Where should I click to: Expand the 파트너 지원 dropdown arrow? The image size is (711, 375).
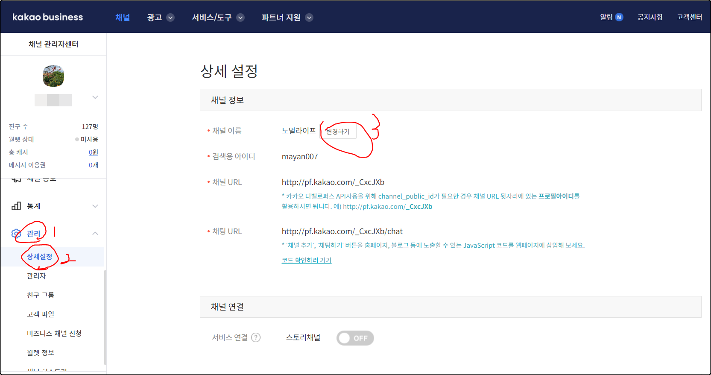point(309,18)
